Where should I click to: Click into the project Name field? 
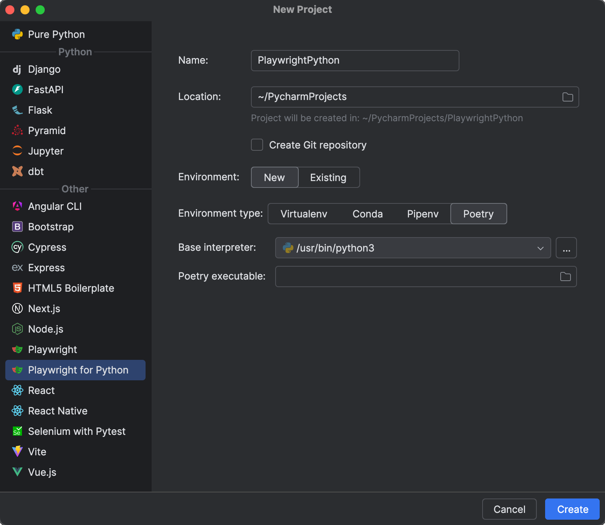(x=355, y=61)
